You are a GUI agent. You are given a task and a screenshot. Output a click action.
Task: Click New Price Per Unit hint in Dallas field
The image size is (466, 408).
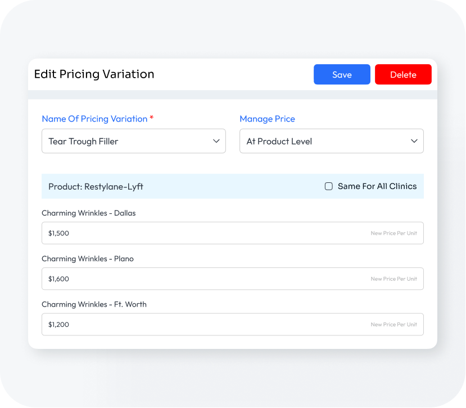[x=393, y=233]
